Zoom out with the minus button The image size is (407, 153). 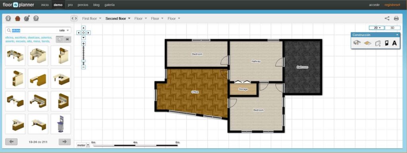(83, 67)
